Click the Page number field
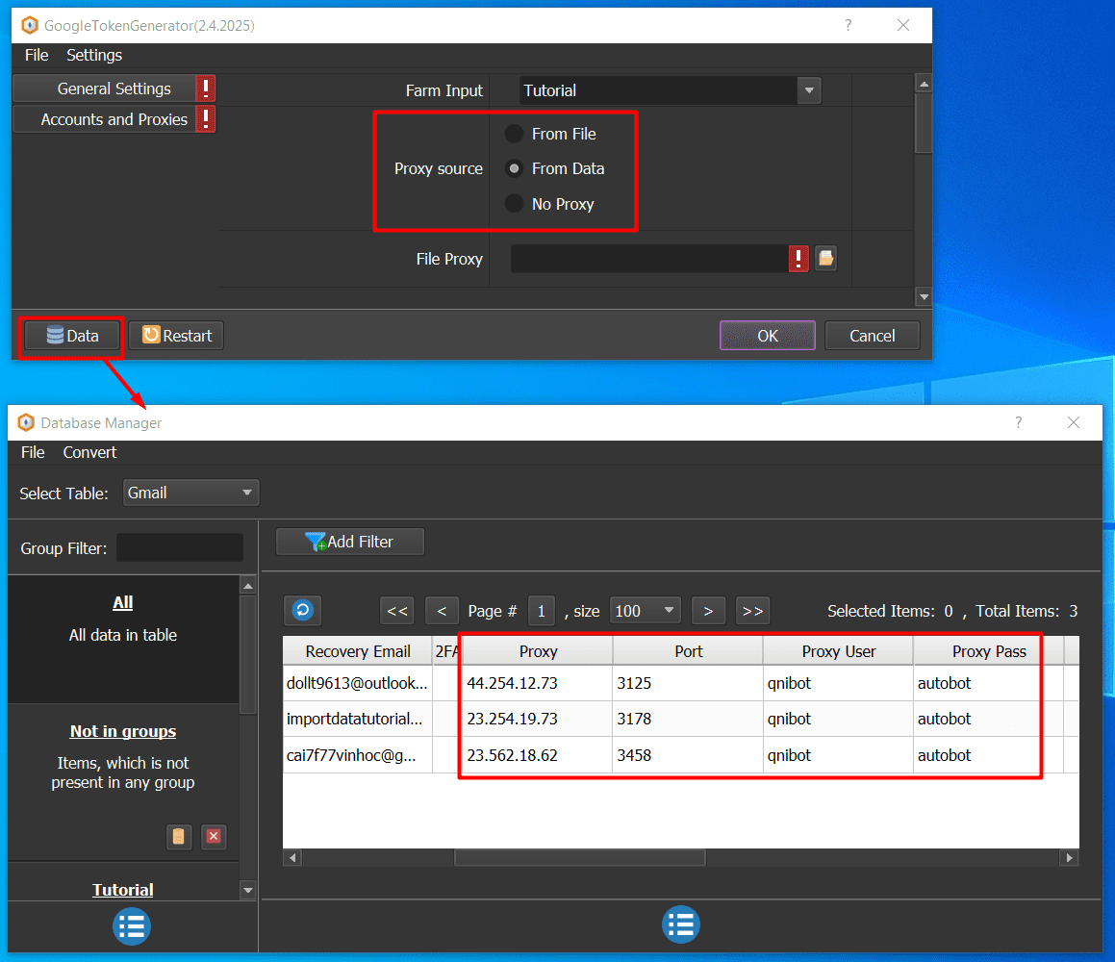The width and height of the screenshot is (1115, 962). [541, 611]
